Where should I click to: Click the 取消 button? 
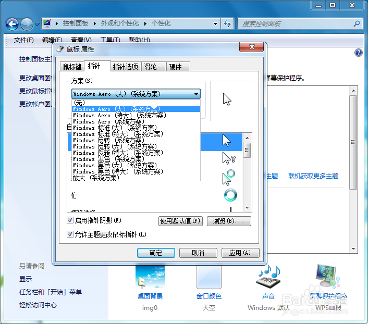click(x=198, y=253)
